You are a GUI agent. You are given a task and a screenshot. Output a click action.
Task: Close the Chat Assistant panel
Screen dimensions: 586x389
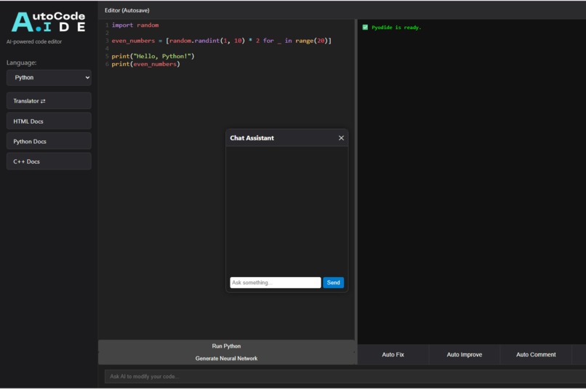[x=341, y=138]
